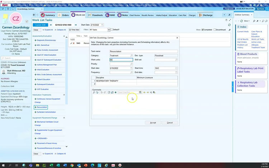The width and height of the screenshot is (269, 168).
Task: Click the spell check icon in Comments toolbar
Action: coord(97,92)
